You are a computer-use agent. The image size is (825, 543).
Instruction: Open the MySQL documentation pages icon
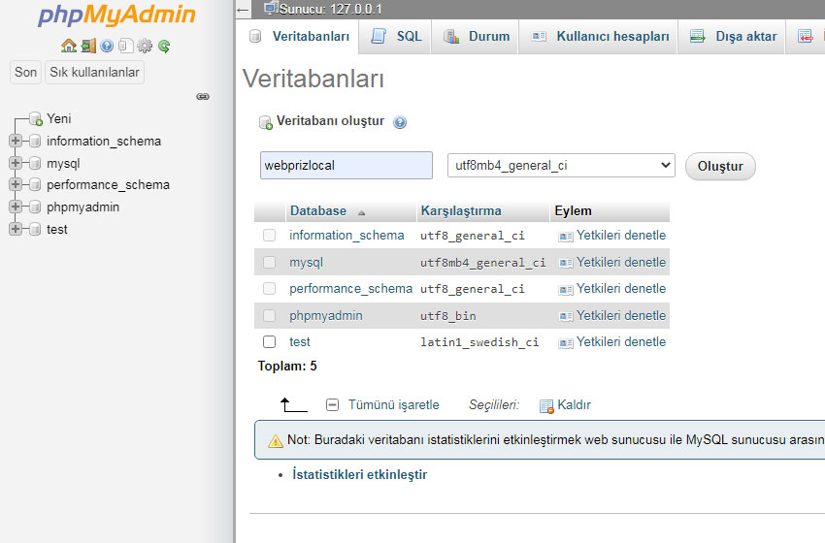point(126,47)
